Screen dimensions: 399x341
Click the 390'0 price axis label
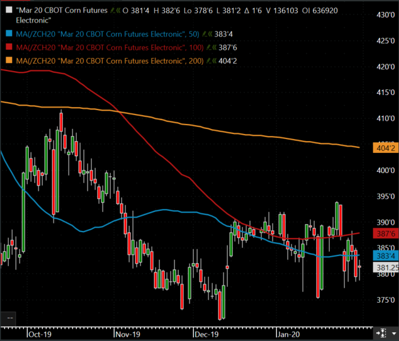[x=386, y=223]
